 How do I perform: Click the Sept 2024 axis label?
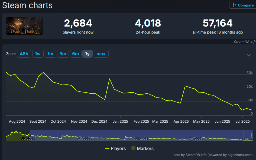38,122
